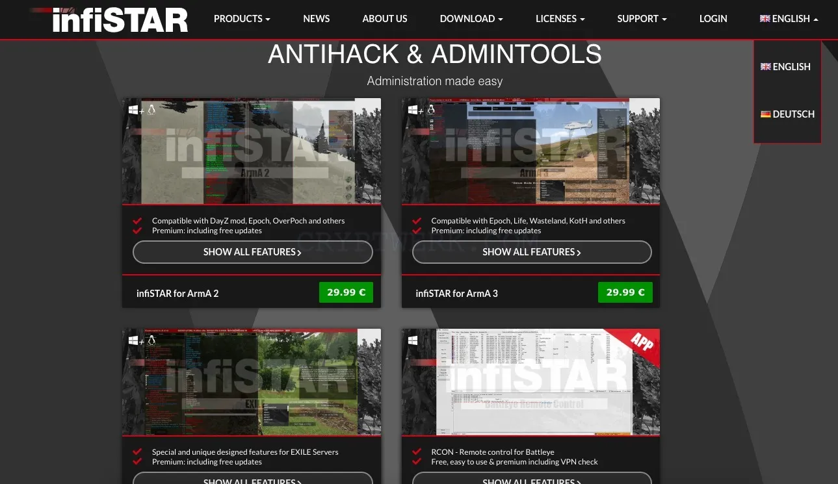Image resolution: width=838 pixels, height=484 pixels.
Task: Click checkmark beside 'RCON - Remote control for Battleye'
Action: click(417, 452)
